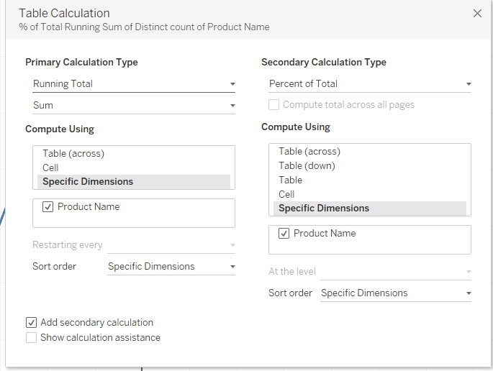
Task: Select Table (down) in secondary Compute Using
Action: tap(370, 165)
